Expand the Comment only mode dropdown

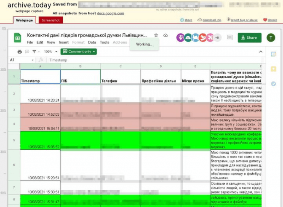pyautogui.click(x=79, y=52)
